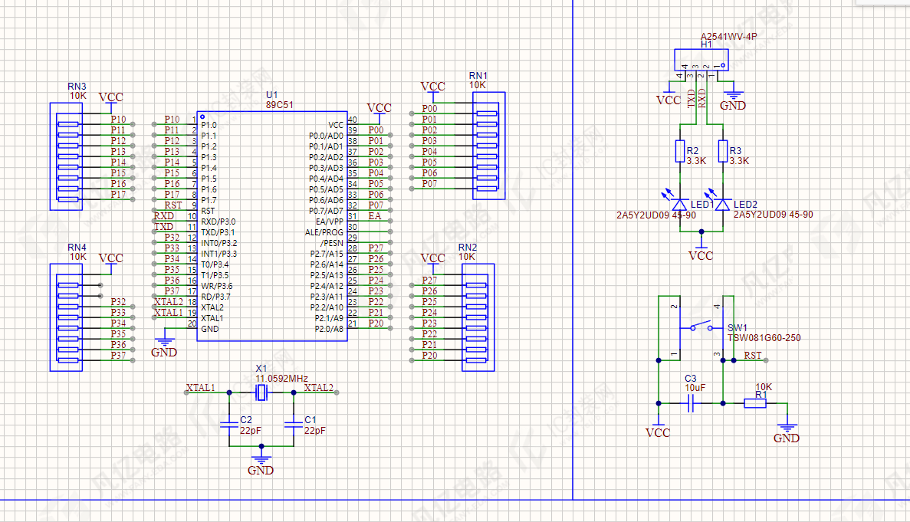The width and height of the screenshot is (910, 522).
Task: Select the 3.3K value of resistor R3
Action: click(x=739, y=161)
